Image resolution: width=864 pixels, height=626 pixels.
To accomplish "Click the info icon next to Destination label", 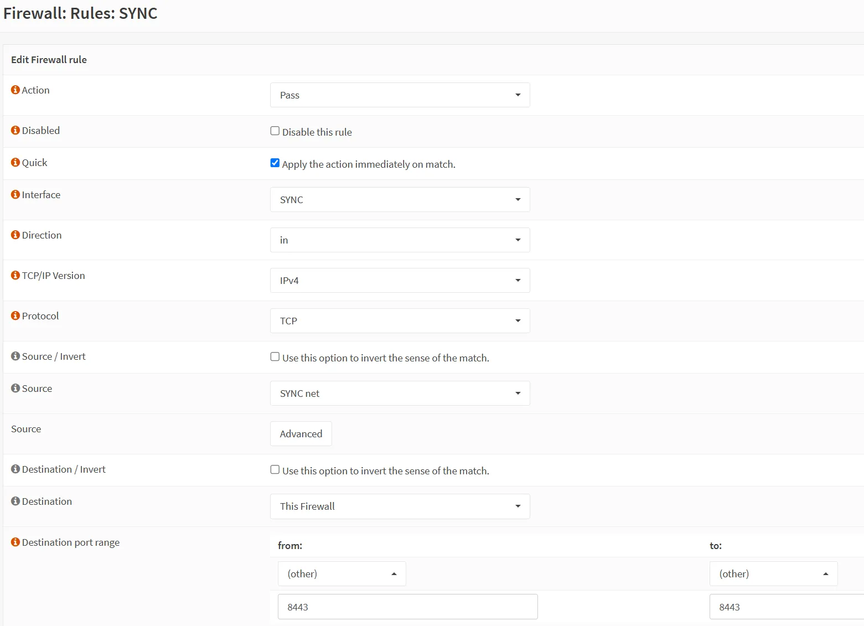I will point(15,501).
